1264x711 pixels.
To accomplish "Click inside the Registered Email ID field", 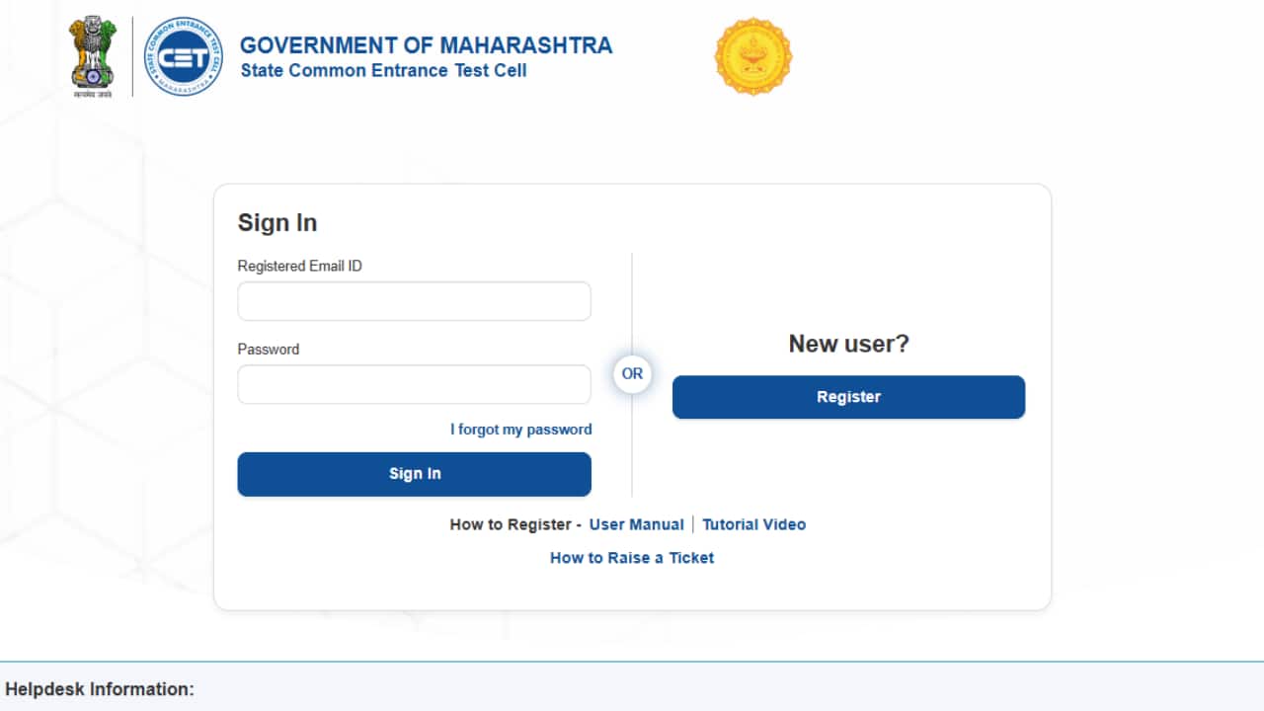I will [x=414, y=300].
